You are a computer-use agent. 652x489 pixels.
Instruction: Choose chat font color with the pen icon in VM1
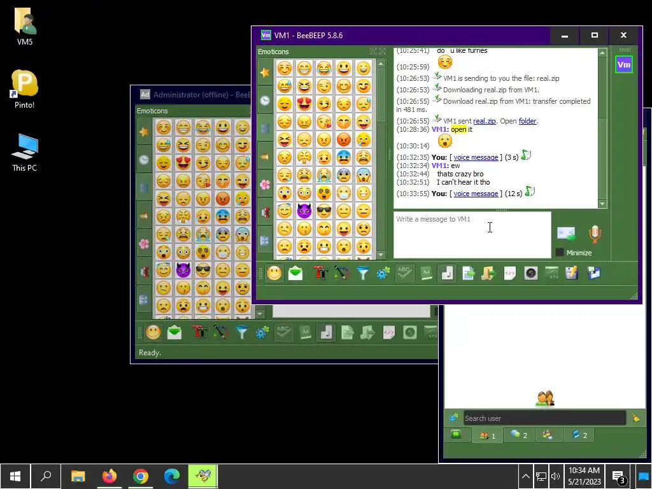(x=341, y=273)
